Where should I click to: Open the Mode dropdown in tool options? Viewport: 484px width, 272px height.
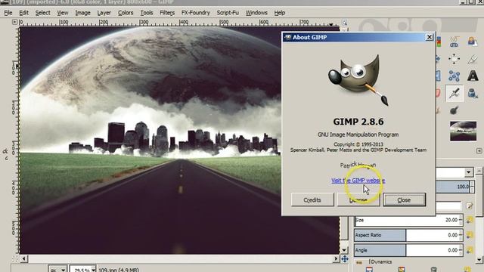click(x=469, y=172)
